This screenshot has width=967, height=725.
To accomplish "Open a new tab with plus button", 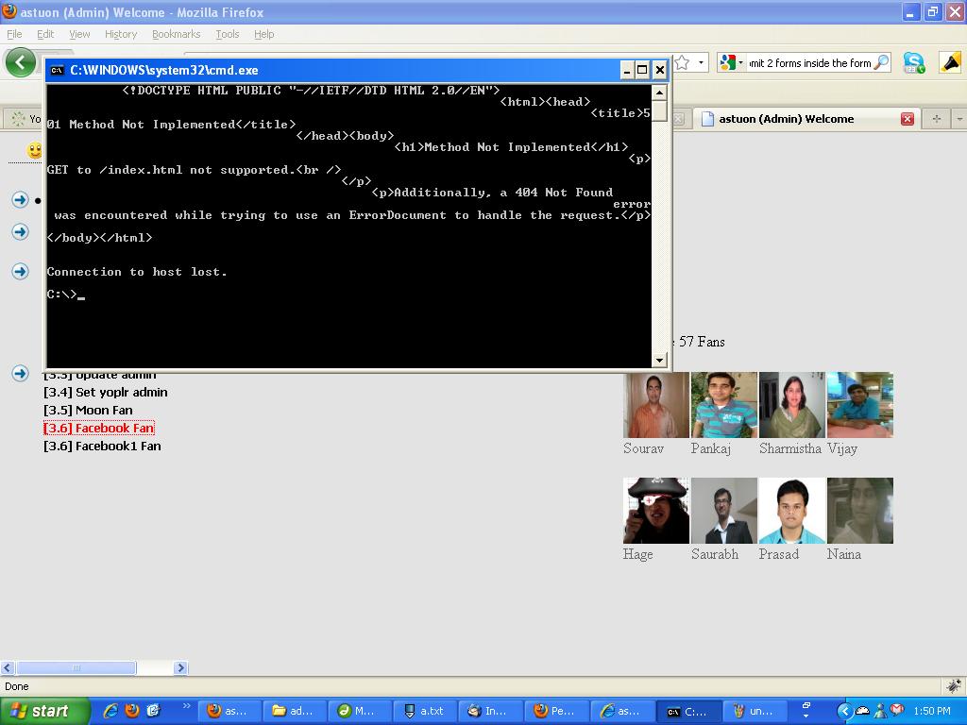I will [936, 119].
